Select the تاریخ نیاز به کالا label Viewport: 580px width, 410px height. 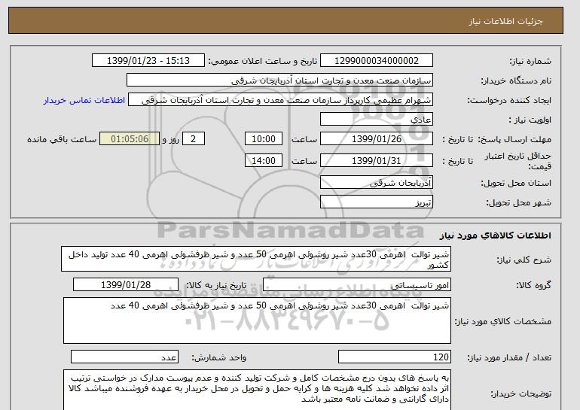tap(216, 286)
